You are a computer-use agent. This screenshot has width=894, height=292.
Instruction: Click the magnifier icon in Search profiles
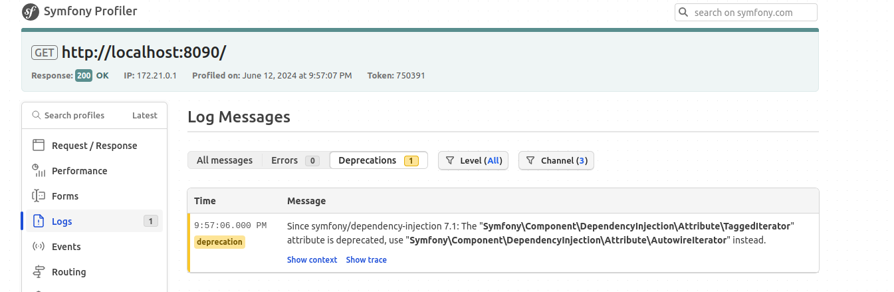pyautogui.click(x=36, y=115)
